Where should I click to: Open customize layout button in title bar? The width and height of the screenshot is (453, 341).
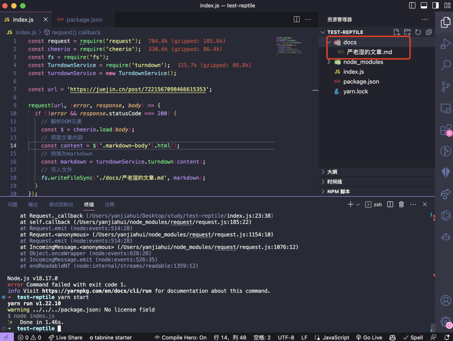pyautogui.click(x=447, y=5)
